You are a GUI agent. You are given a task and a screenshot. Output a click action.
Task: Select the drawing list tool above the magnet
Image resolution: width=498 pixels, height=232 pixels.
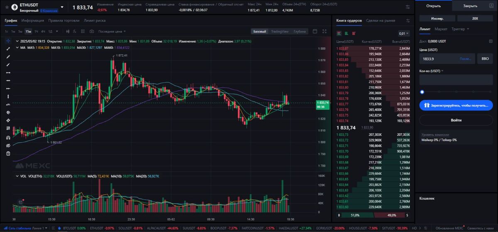pos(8,128)
